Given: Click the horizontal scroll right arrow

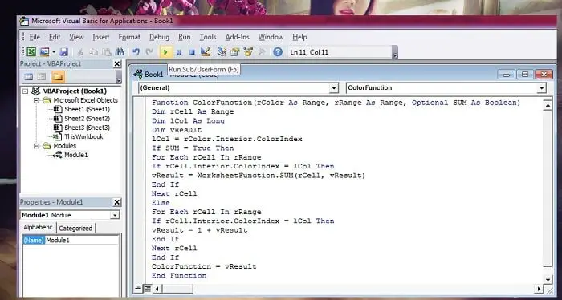Looking at the screenshot, I should [539, 289].
